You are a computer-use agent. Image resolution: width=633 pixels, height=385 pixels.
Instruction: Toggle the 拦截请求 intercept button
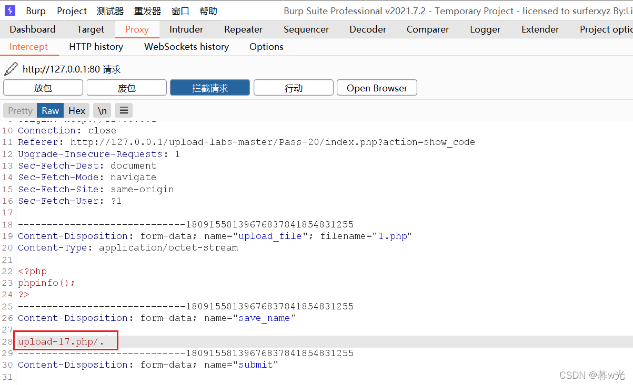[210, 88]
